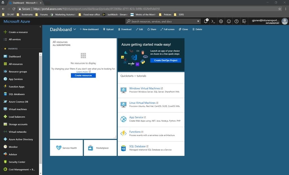Open All resources in favorites

13,64
